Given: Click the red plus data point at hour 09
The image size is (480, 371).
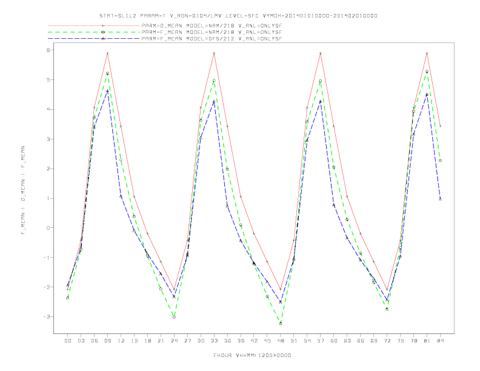Looking at the screenshot, I should click(107, 53).
